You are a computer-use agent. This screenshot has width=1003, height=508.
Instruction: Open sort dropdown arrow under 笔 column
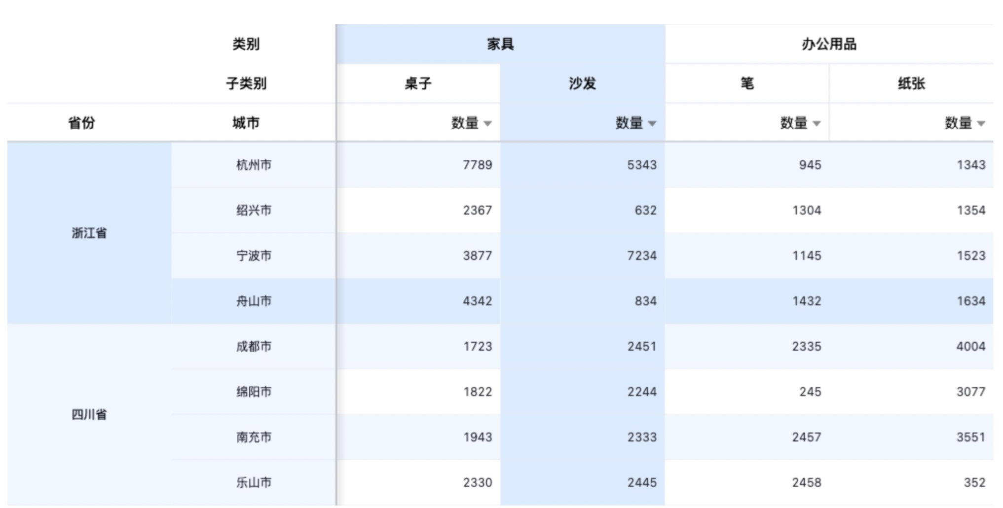tap(817, 123)
